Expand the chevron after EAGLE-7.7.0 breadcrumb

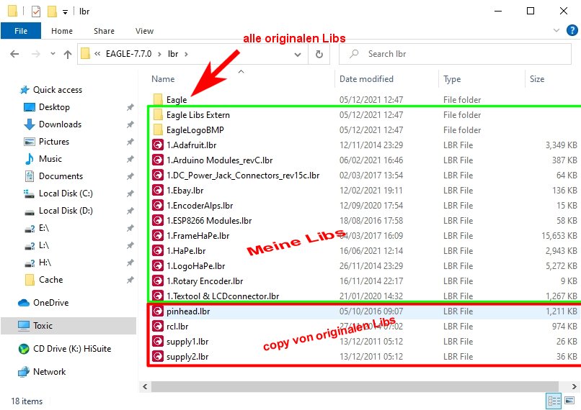[159, 55]
